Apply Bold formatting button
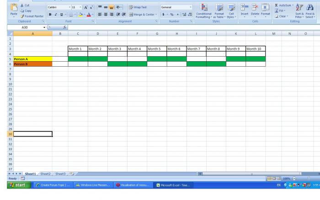The width and height of the screenshot is (320, 200). point(50,15)
